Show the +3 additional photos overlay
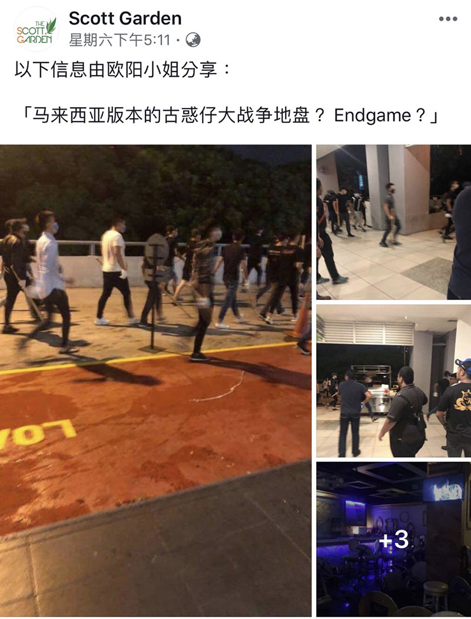 click(394, 539)
